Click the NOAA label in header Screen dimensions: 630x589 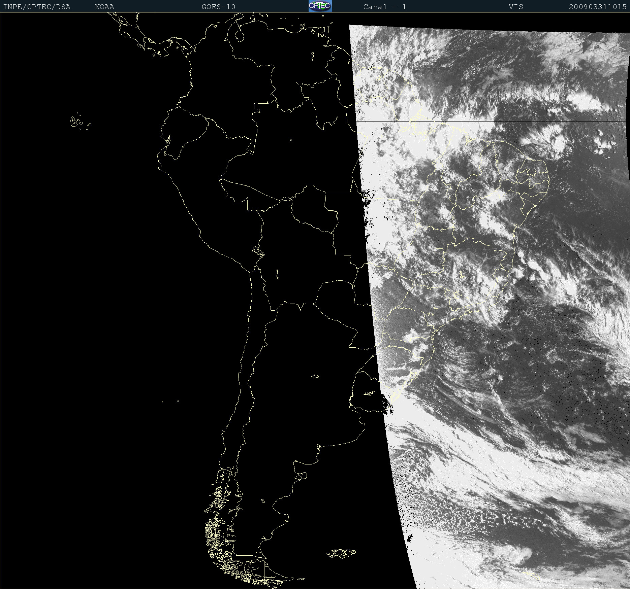pyautogui.click(x=105, y=7)
